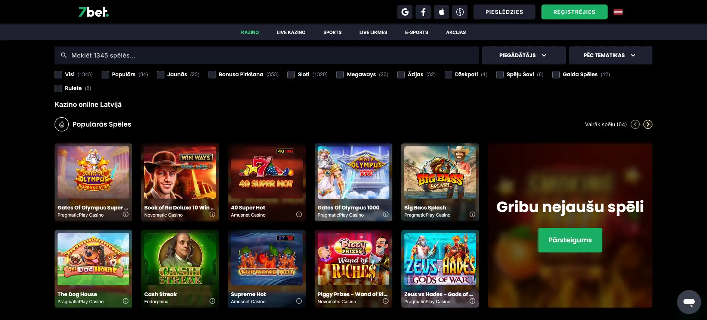The image size is (707, 320).
Task: Open Zeus vs Hades thumbnail
Action: coord(440,259)
